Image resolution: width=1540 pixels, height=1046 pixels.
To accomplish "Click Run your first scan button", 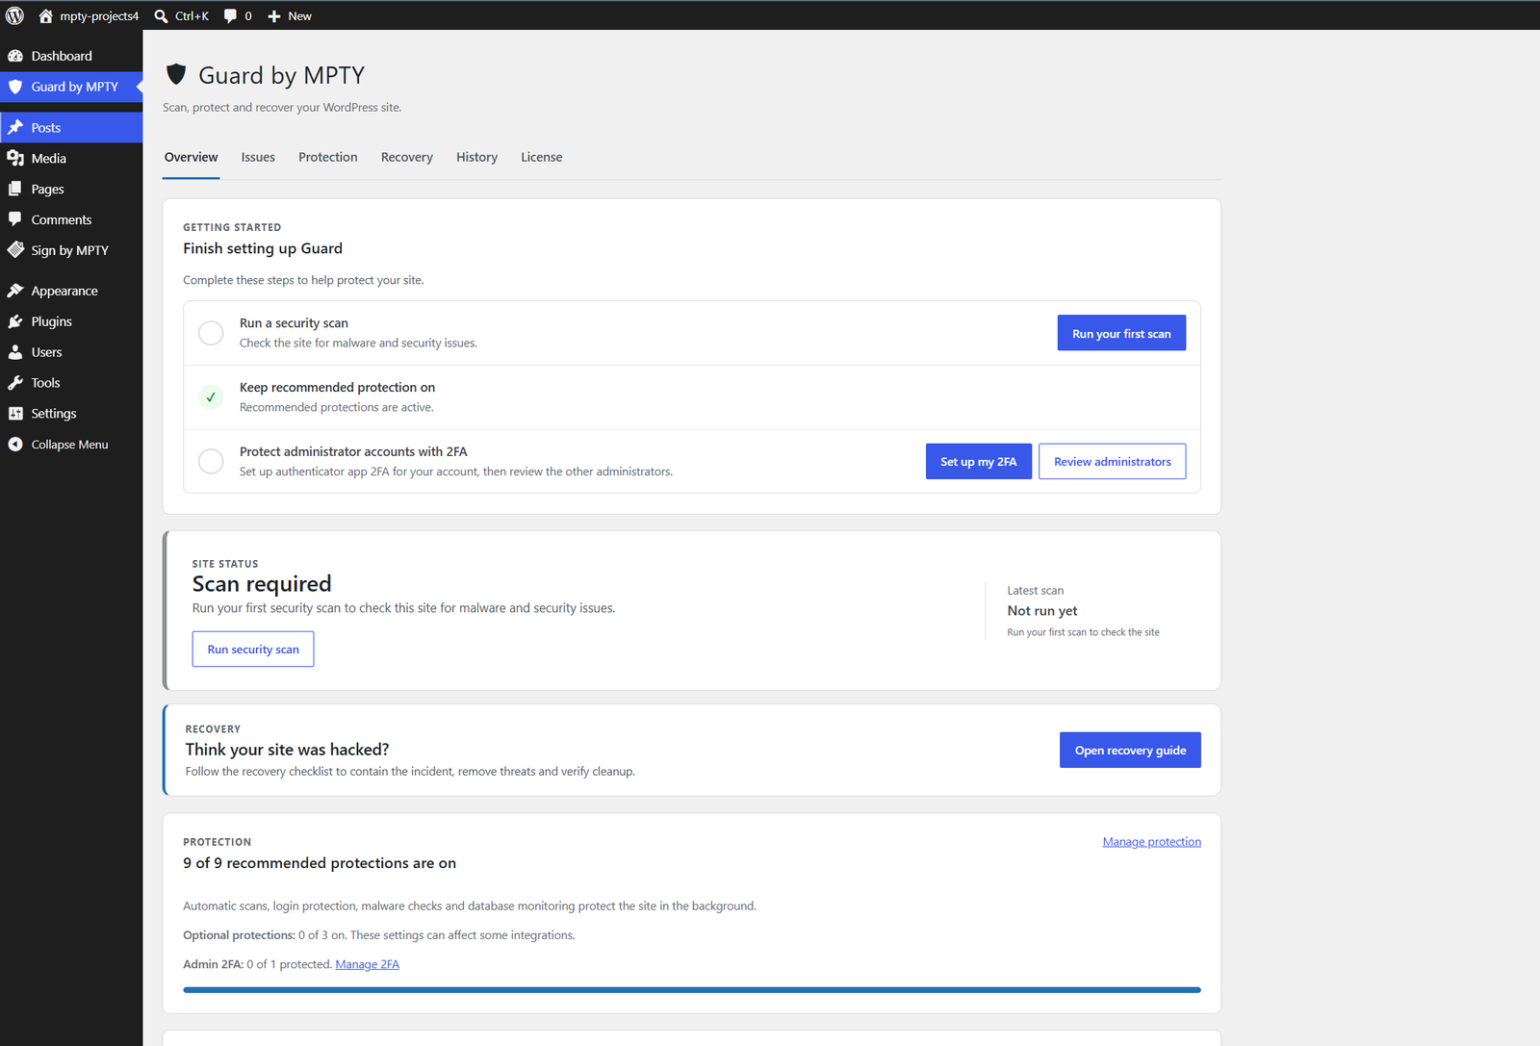I will point(1121,333).
